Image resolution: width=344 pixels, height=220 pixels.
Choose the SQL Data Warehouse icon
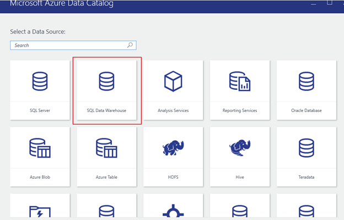106,81
